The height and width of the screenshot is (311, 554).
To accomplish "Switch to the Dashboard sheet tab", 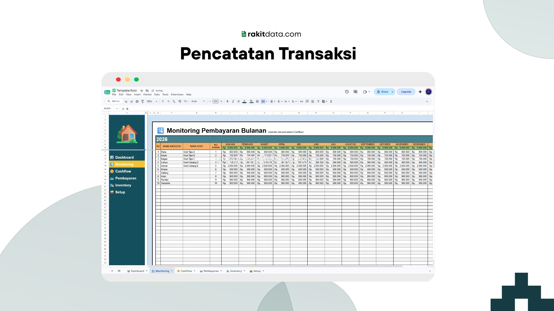I will pos(137,271).
